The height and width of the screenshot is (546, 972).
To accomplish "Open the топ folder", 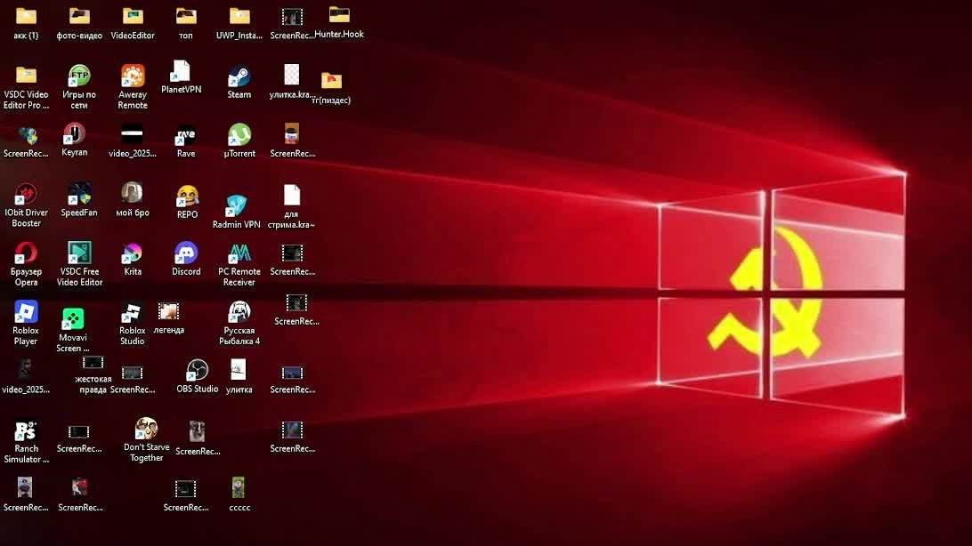I will 186,17.
